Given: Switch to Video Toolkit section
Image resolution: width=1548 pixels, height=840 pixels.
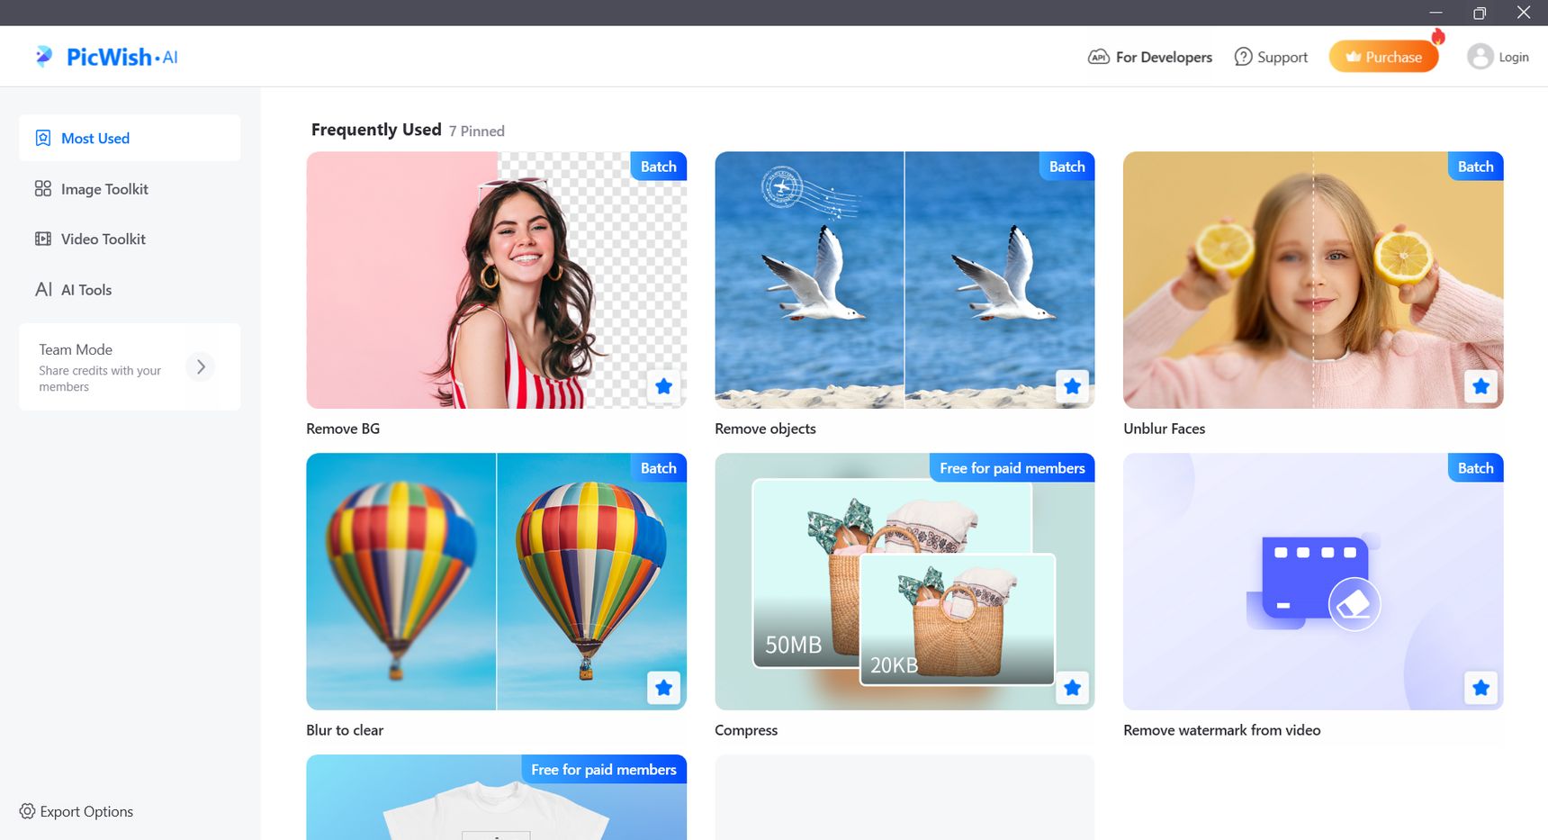Looking at the screenshot, I should pos(130,239).
